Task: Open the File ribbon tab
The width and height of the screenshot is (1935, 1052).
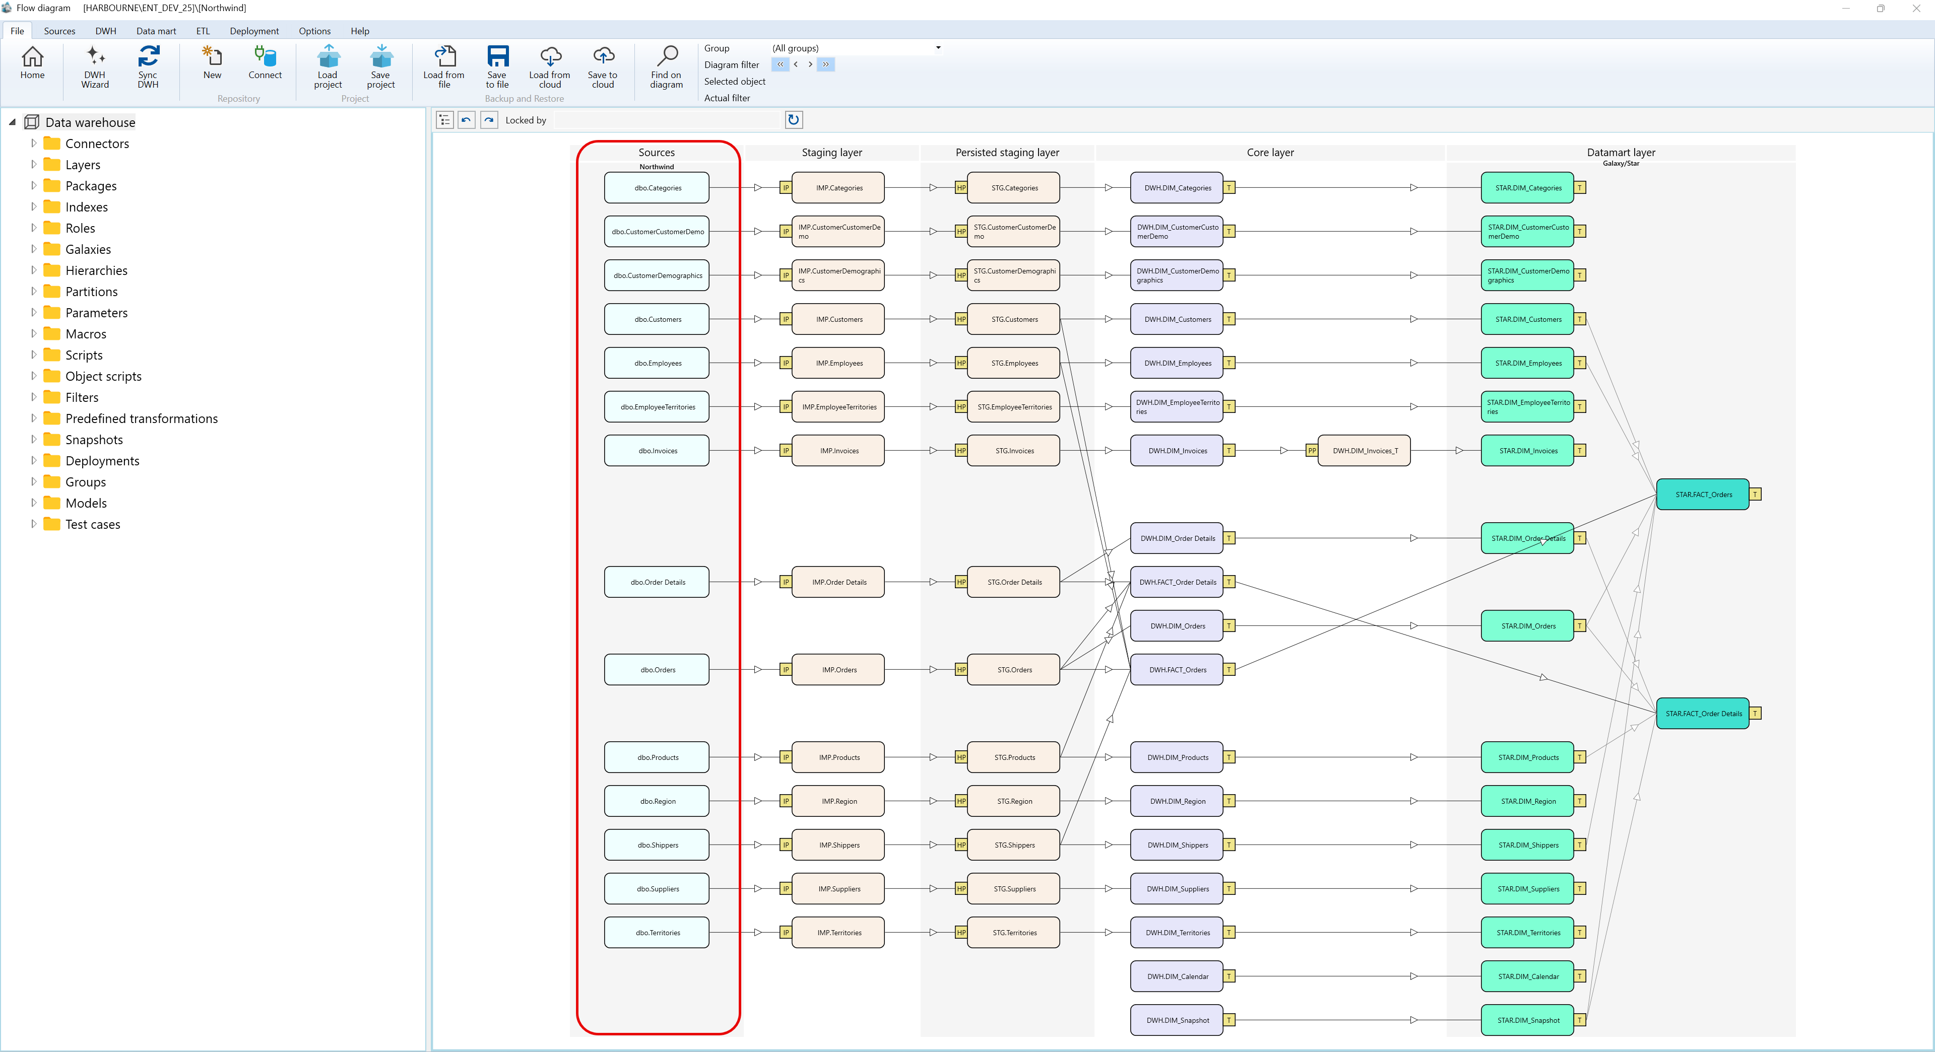Action: [17, 31]
